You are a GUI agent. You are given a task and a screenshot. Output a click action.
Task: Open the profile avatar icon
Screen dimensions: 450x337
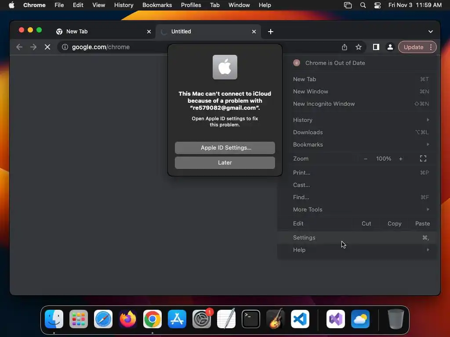pos(390,47)
